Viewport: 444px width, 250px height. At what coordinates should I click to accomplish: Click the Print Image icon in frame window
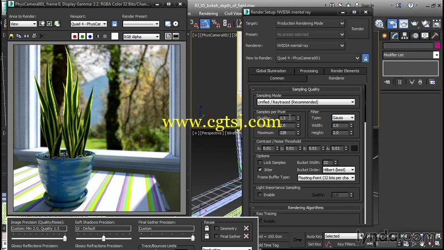click(x=34, y=36)
